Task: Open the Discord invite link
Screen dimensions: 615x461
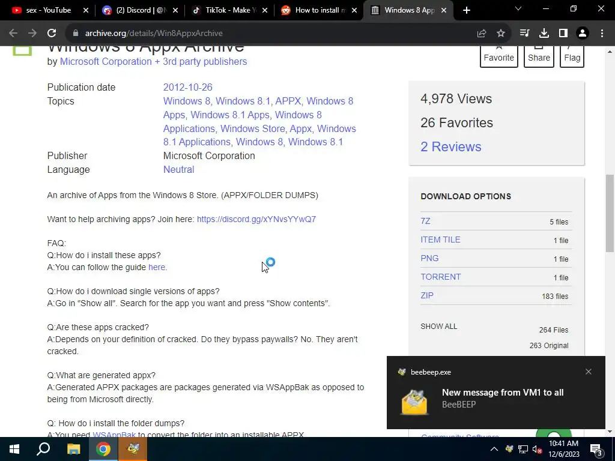Action: click(x=256, y=219)
